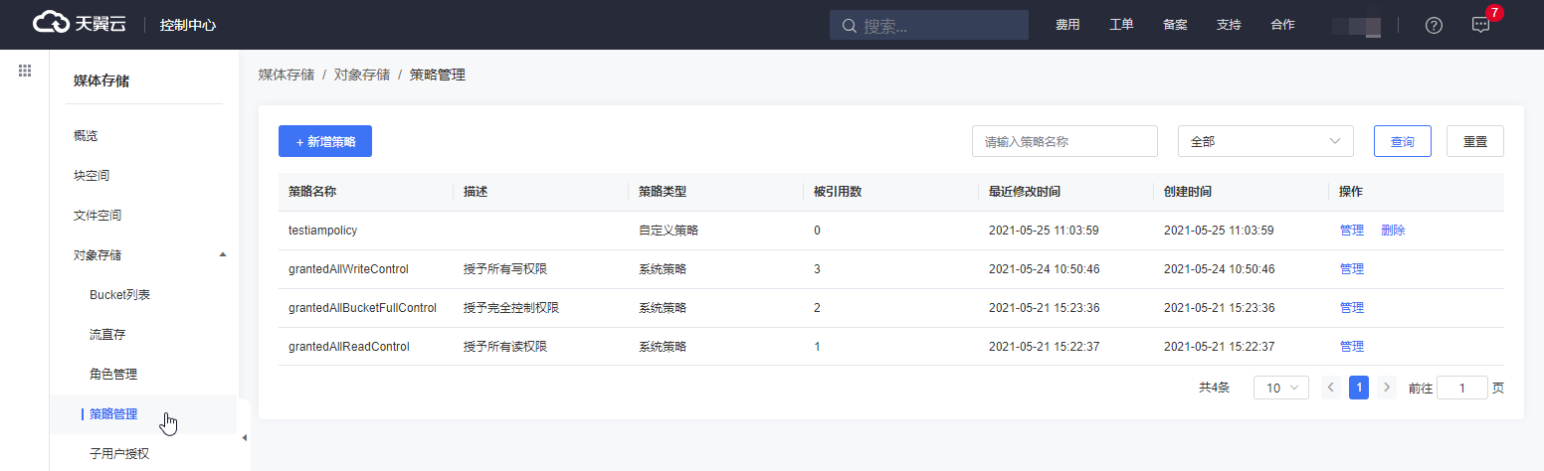Click the go-to page number field
The width and height of the screenshot is (1544, 471).
pos(1461,388)
